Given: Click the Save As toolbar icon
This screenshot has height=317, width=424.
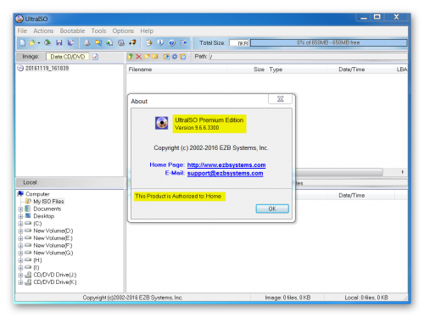Looking at the screenshot, I should point(70,43).
